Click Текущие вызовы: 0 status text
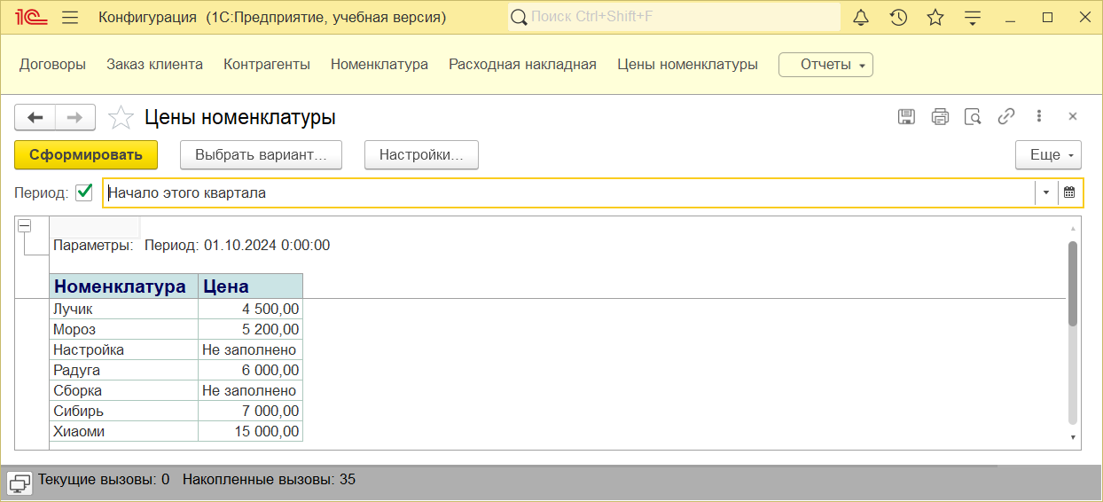1103x502 pixels. coord(104,479)
